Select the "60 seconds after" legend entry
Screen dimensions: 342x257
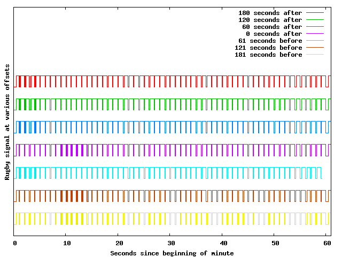tap(271, 27)
